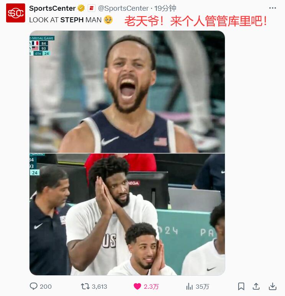View the 2.3万 likes count
Viewport: 285px width, 296px height.
click(x=151, y=286)
